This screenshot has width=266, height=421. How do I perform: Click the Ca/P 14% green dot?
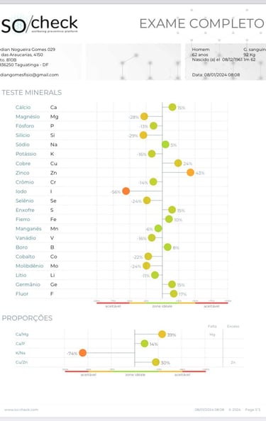145,344
